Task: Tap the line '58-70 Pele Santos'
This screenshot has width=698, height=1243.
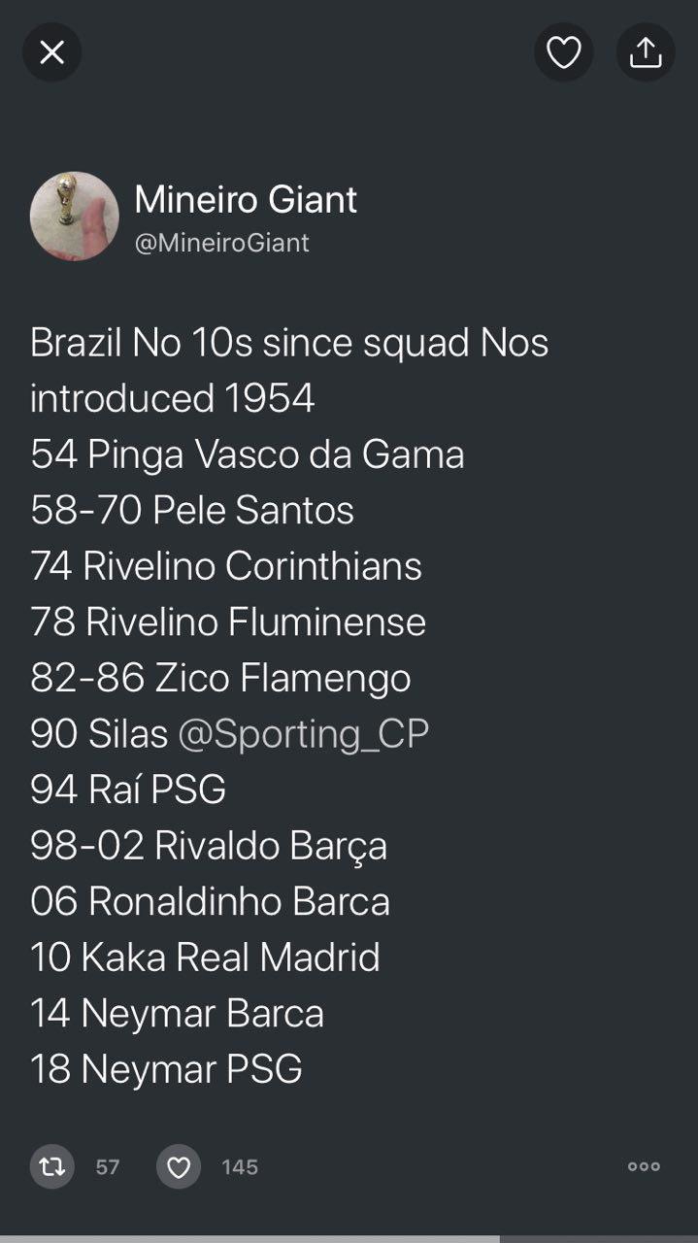Action: point(192,511)
